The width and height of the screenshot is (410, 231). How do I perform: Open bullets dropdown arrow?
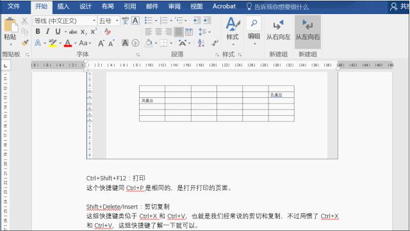coord(156,20)
